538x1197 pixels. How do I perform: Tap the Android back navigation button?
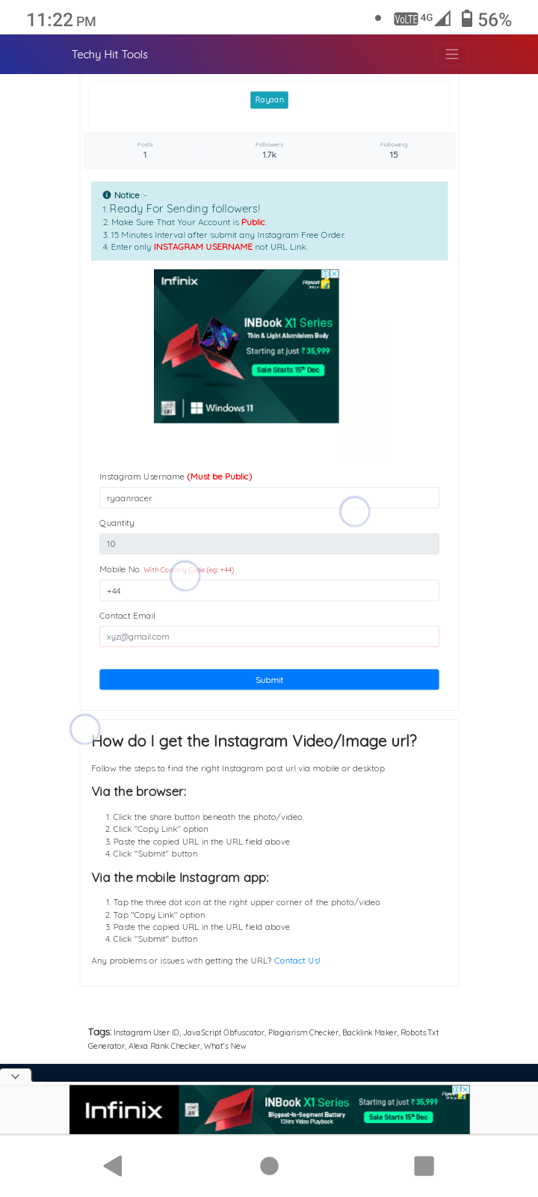(113, 1166)
